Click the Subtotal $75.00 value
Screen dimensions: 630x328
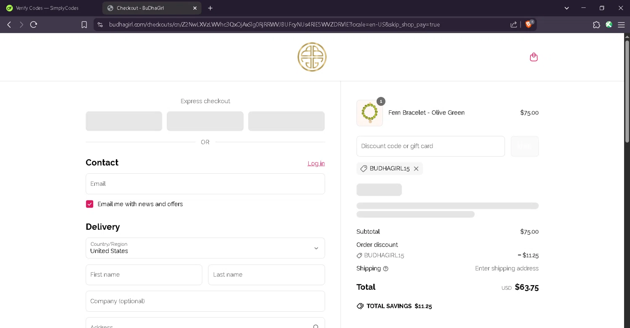click(x=529, y=232)
